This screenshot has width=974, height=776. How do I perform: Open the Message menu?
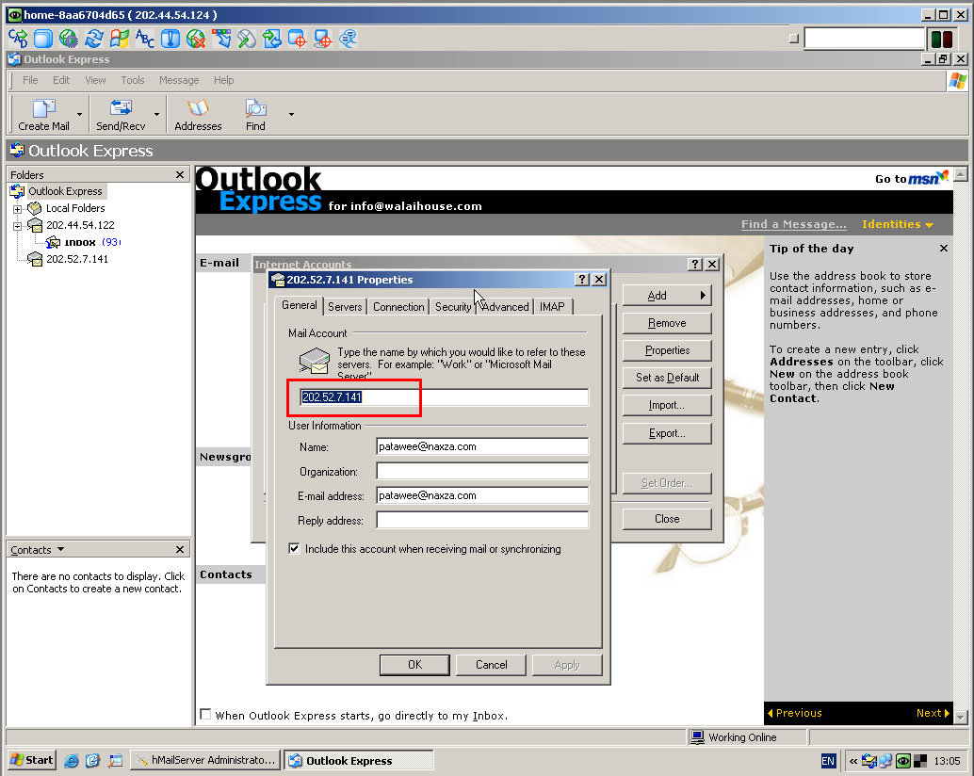click(x=179, y=80)
